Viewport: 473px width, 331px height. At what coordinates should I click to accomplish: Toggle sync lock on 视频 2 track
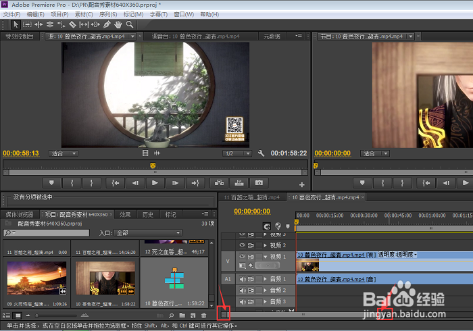[x=251, y=245]
